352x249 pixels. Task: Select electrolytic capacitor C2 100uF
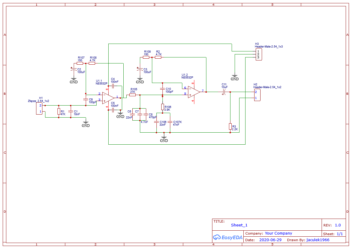(x=74, y=69)
